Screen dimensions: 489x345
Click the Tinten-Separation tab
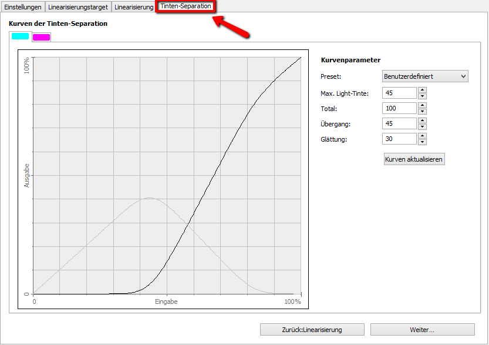coord(186,6)
